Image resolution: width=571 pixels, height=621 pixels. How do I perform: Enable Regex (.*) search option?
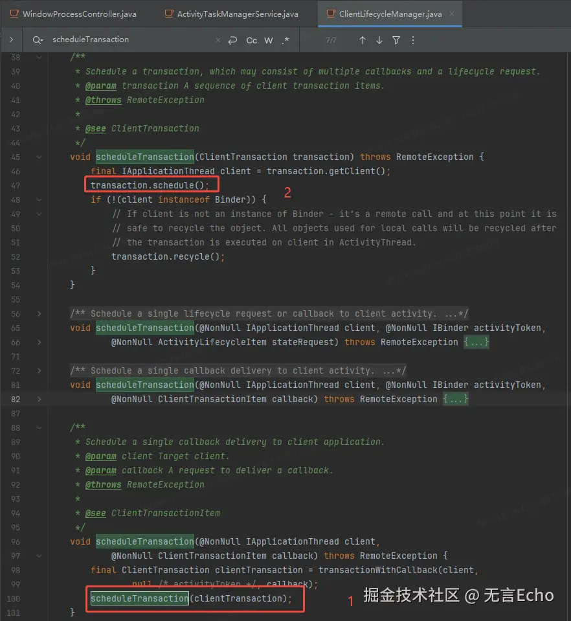(285, 40)
